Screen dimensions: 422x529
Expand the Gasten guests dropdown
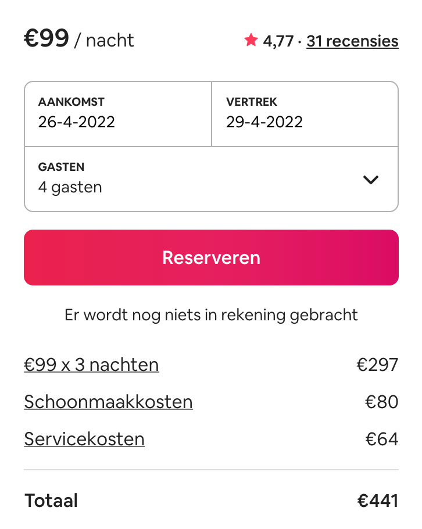(211, 179)
